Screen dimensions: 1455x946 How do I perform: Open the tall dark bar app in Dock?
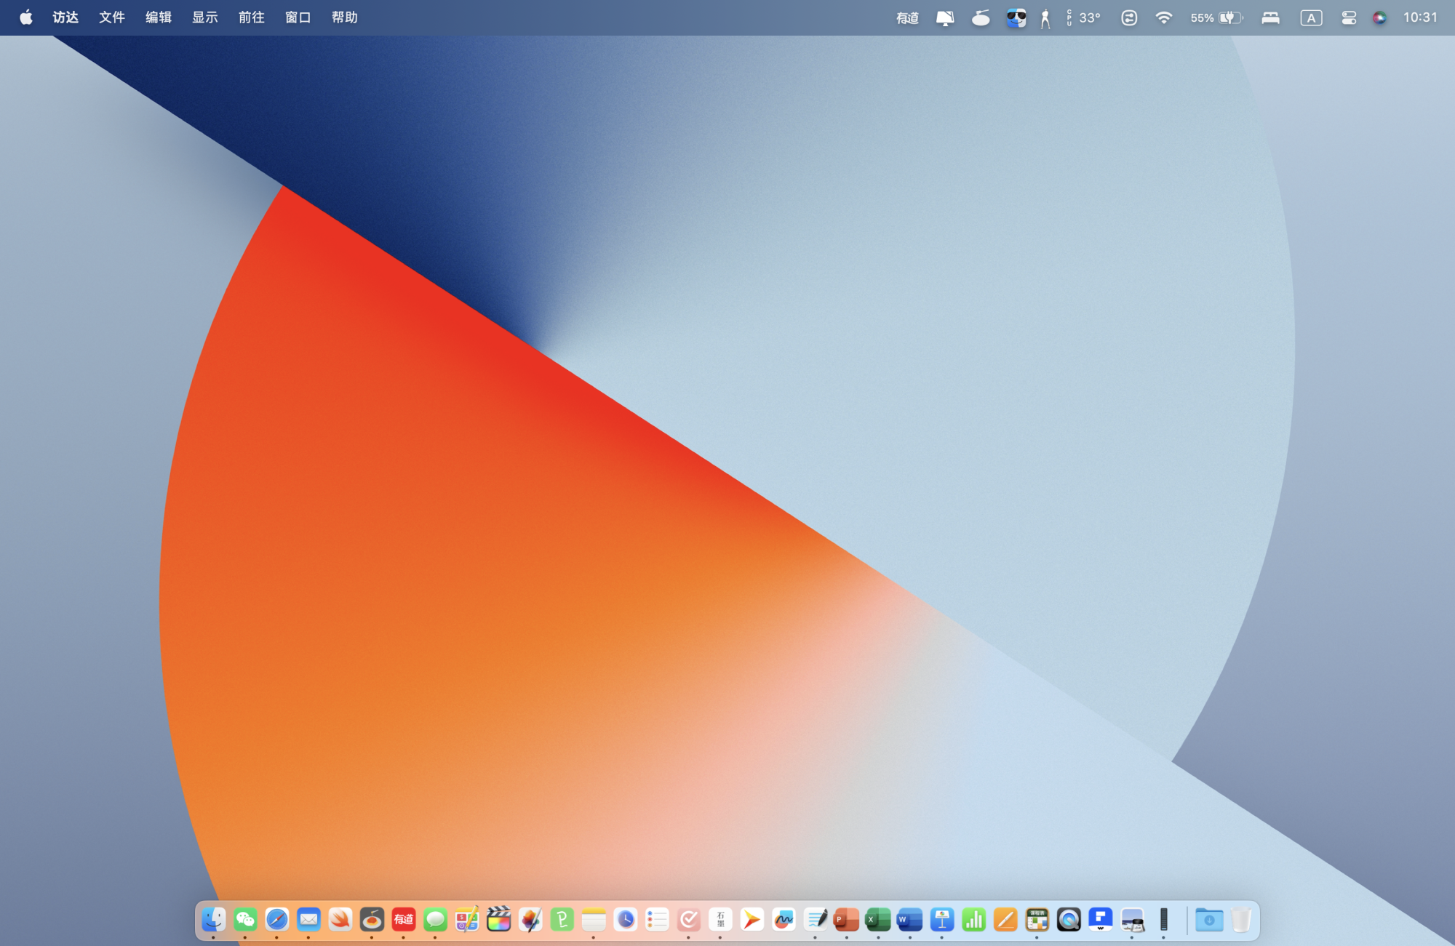pos(1164,920)
